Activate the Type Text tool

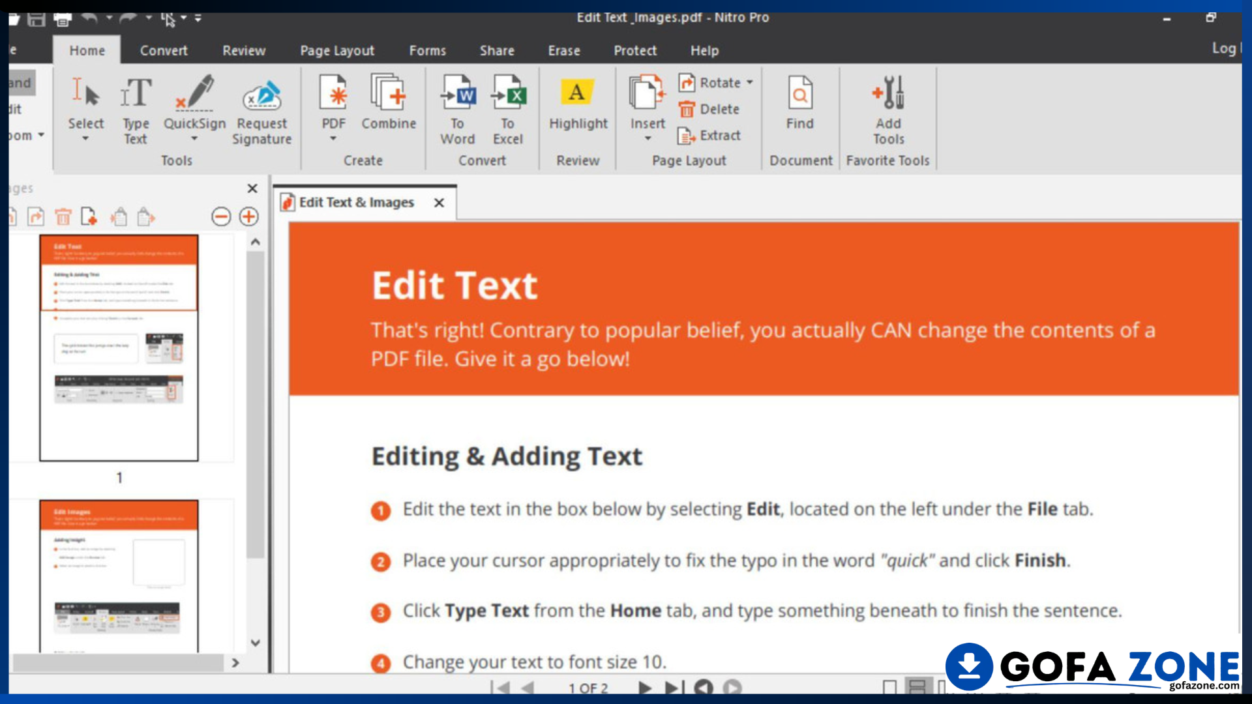tap(136, 110)
